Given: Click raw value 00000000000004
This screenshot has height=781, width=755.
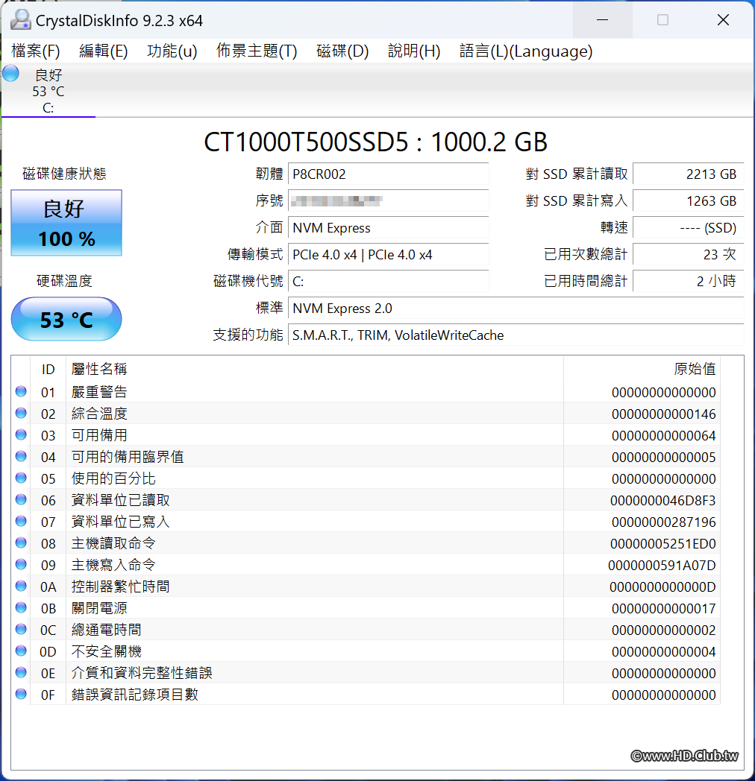Looking at the screenshot, I should (x=664, y=652).
